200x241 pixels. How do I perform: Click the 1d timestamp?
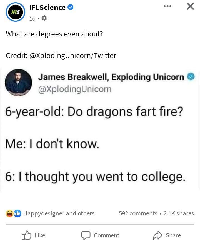tap(32, 18)
